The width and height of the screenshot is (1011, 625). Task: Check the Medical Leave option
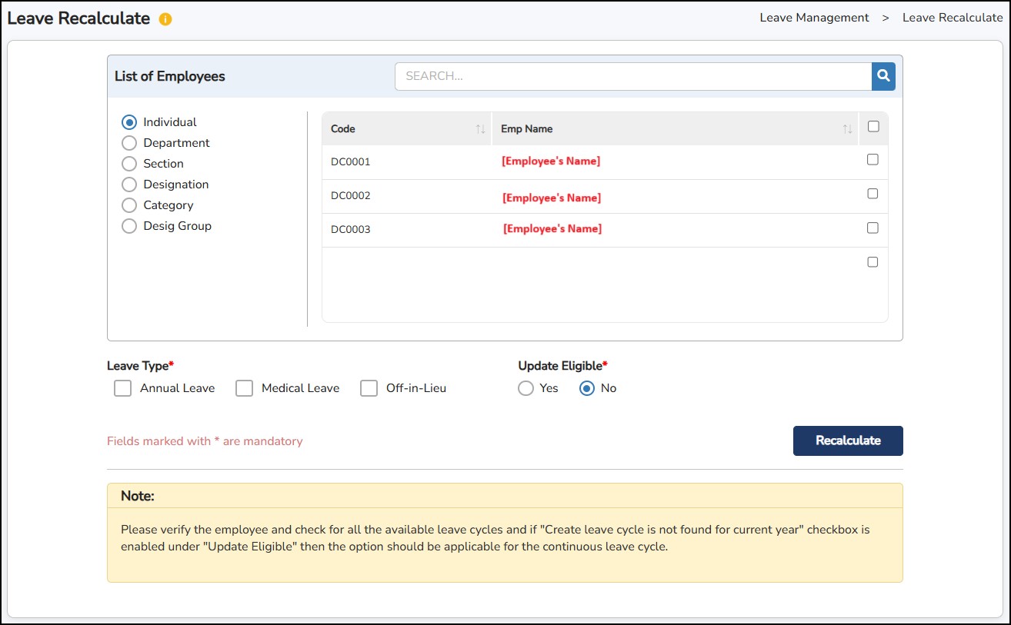click(x=244, y=388)
